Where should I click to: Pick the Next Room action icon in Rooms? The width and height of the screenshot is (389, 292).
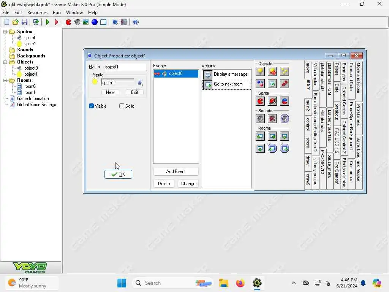(x=272, y=136)
